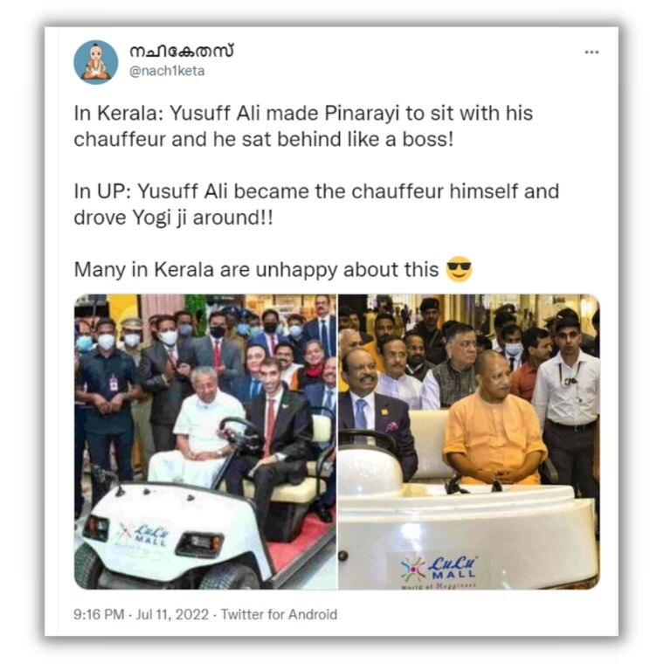
Task: Open the three-dot more options menu
Action: tap(591, 52)
